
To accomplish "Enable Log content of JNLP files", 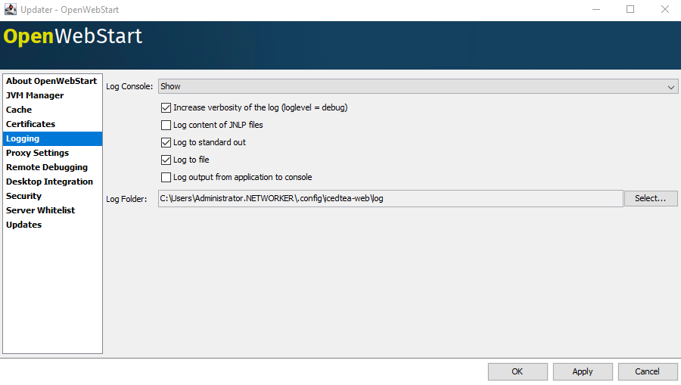I will pos(166,125).
